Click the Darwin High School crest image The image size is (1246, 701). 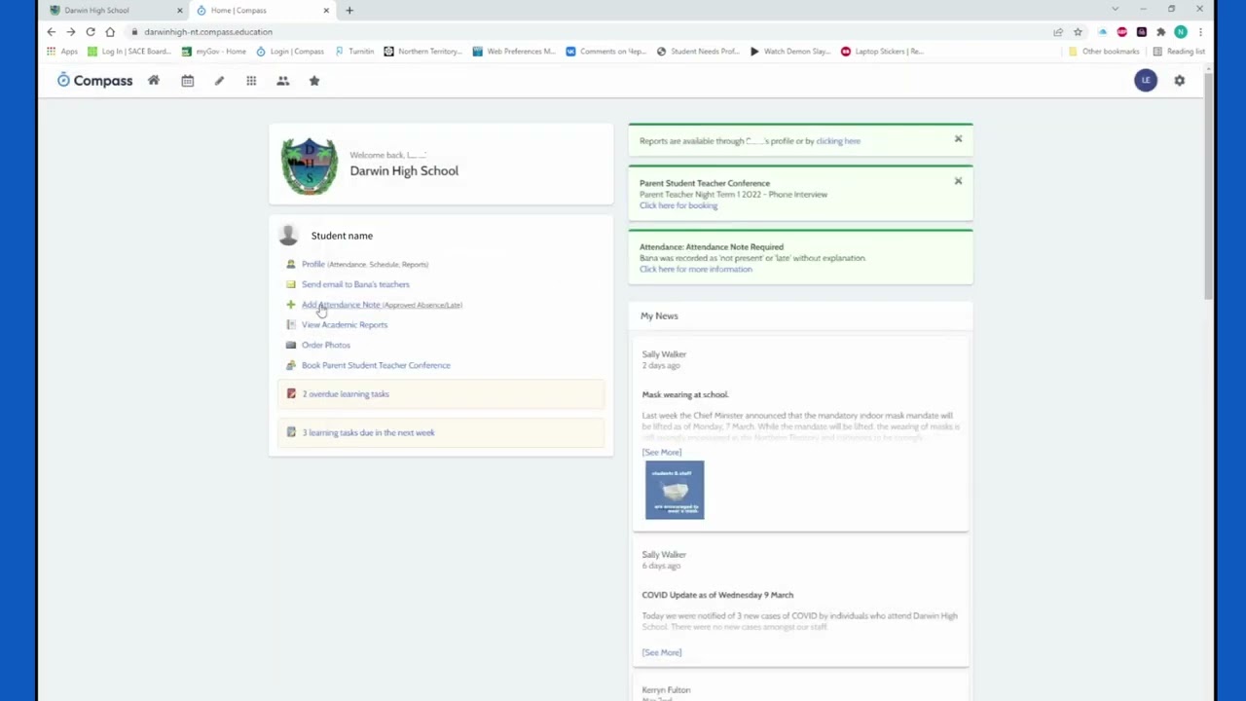click(x=310, y=166)
